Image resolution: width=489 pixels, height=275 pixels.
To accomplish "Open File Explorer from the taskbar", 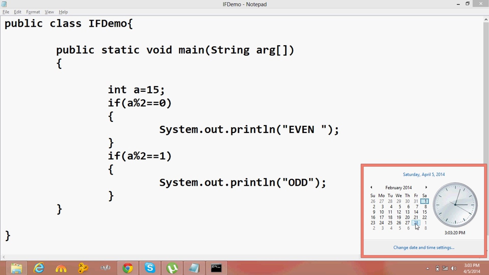I will 16,268.
